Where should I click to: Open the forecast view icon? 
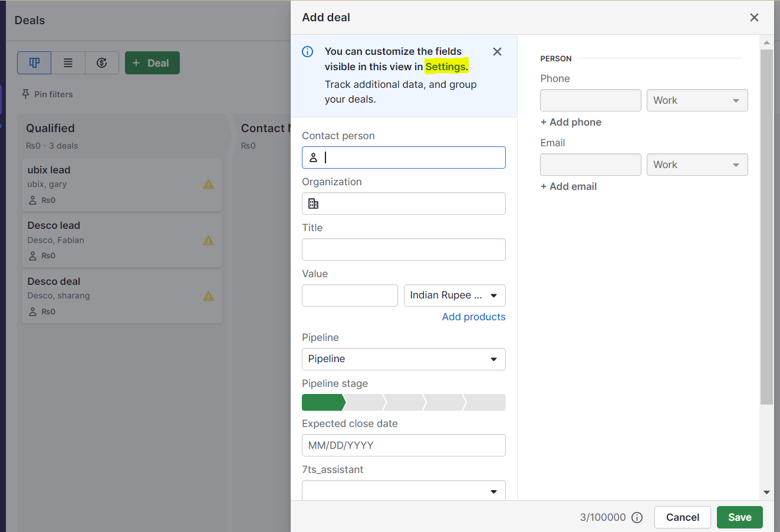[x=102, y=63]
